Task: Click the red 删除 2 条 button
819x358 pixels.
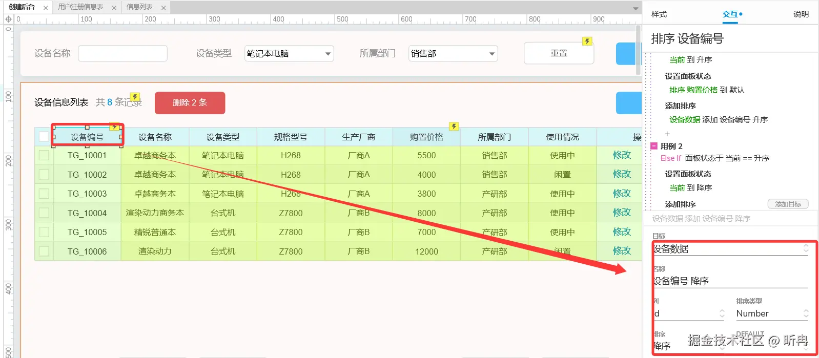Action: point(190,102)
